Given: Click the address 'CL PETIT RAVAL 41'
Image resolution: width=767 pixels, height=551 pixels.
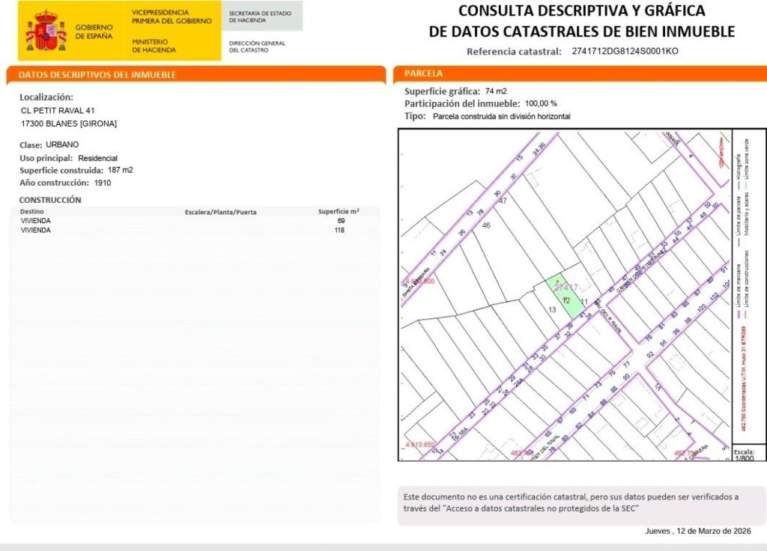Looking at the screenshot, I should click(58, 110).
